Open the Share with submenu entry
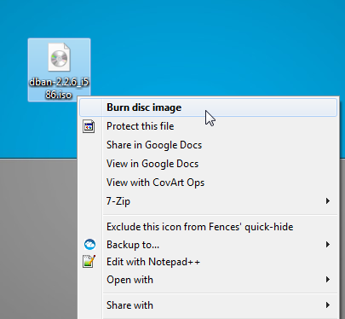 [208, 305]
